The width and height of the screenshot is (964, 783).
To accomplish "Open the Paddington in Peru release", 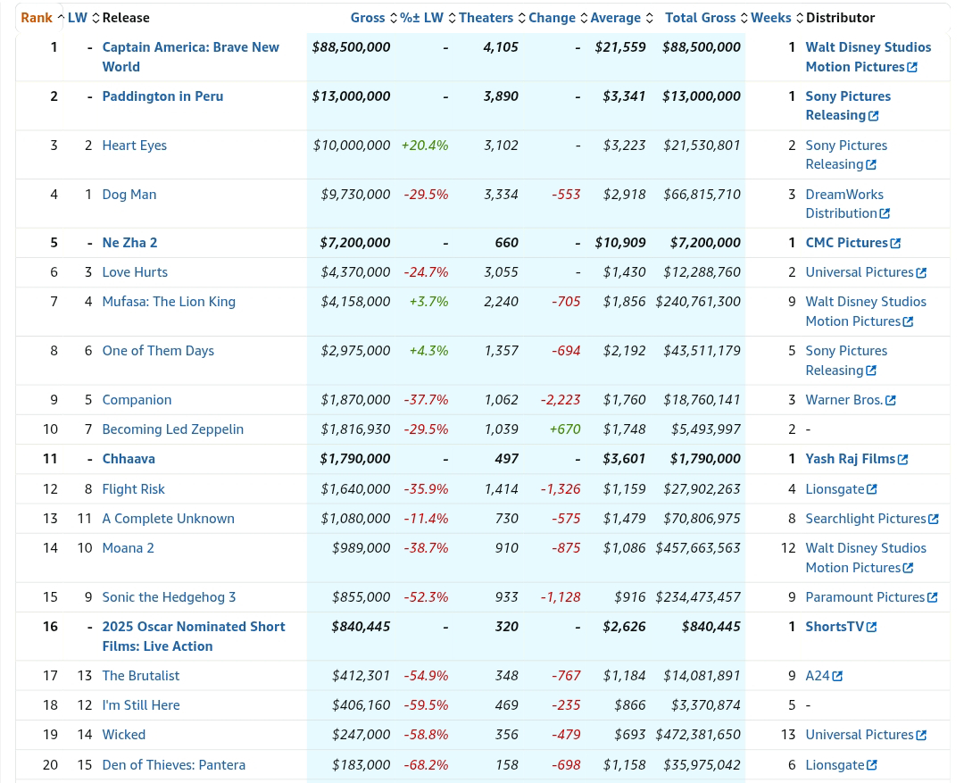I will tap(163, 96).
